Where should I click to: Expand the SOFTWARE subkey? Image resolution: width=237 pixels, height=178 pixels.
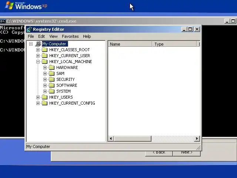pos(45,85)
